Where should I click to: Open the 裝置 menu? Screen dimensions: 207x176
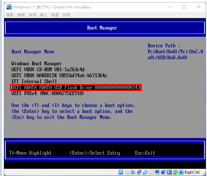55,15
